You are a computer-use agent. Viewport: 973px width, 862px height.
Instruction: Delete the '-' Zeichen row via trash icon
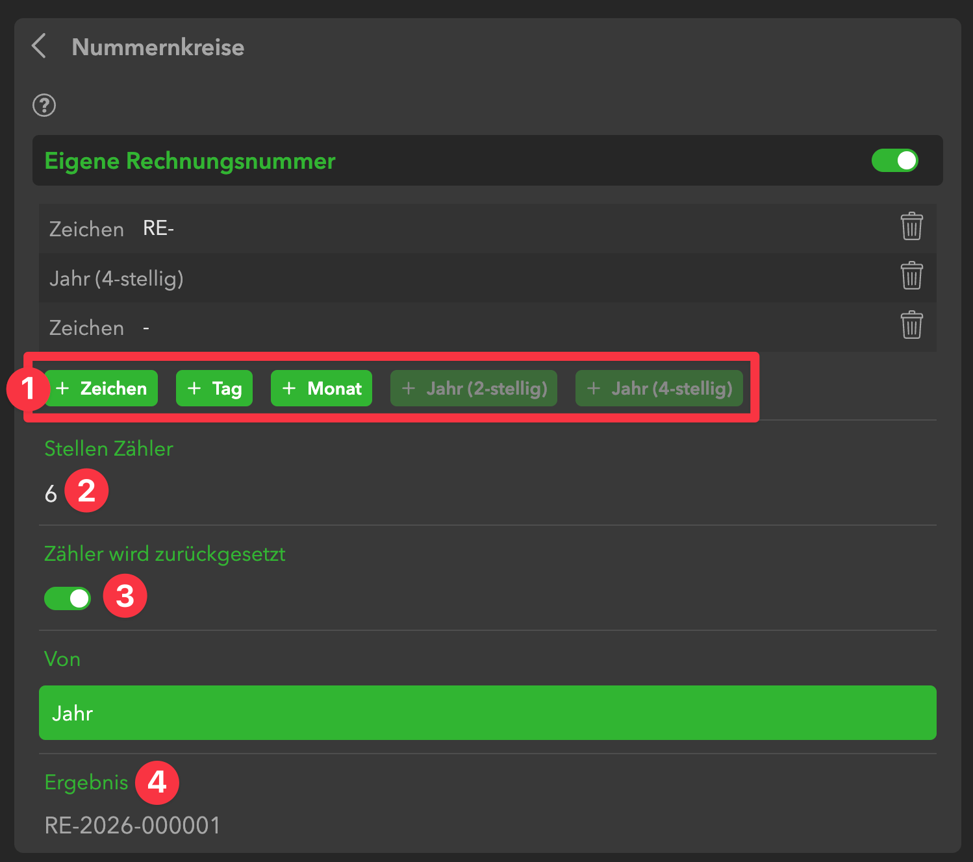coord(911,325)
